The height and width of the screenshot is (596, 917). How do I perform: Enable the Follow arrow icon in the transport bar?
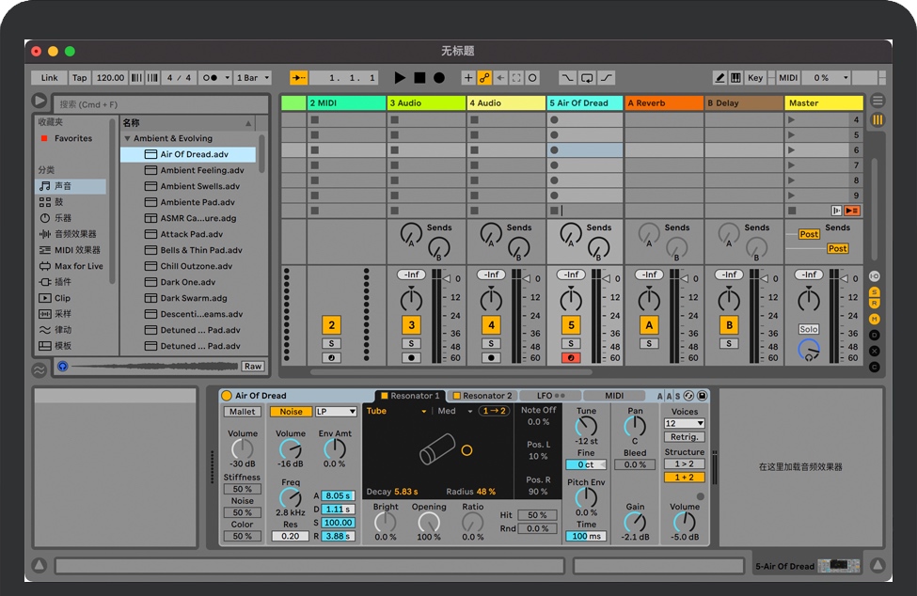click(x=515, y=77)
